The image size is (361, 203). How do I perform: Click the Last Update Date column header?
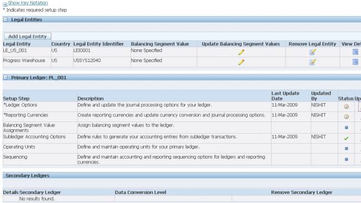pyautogui.click(x=285, y=96)
